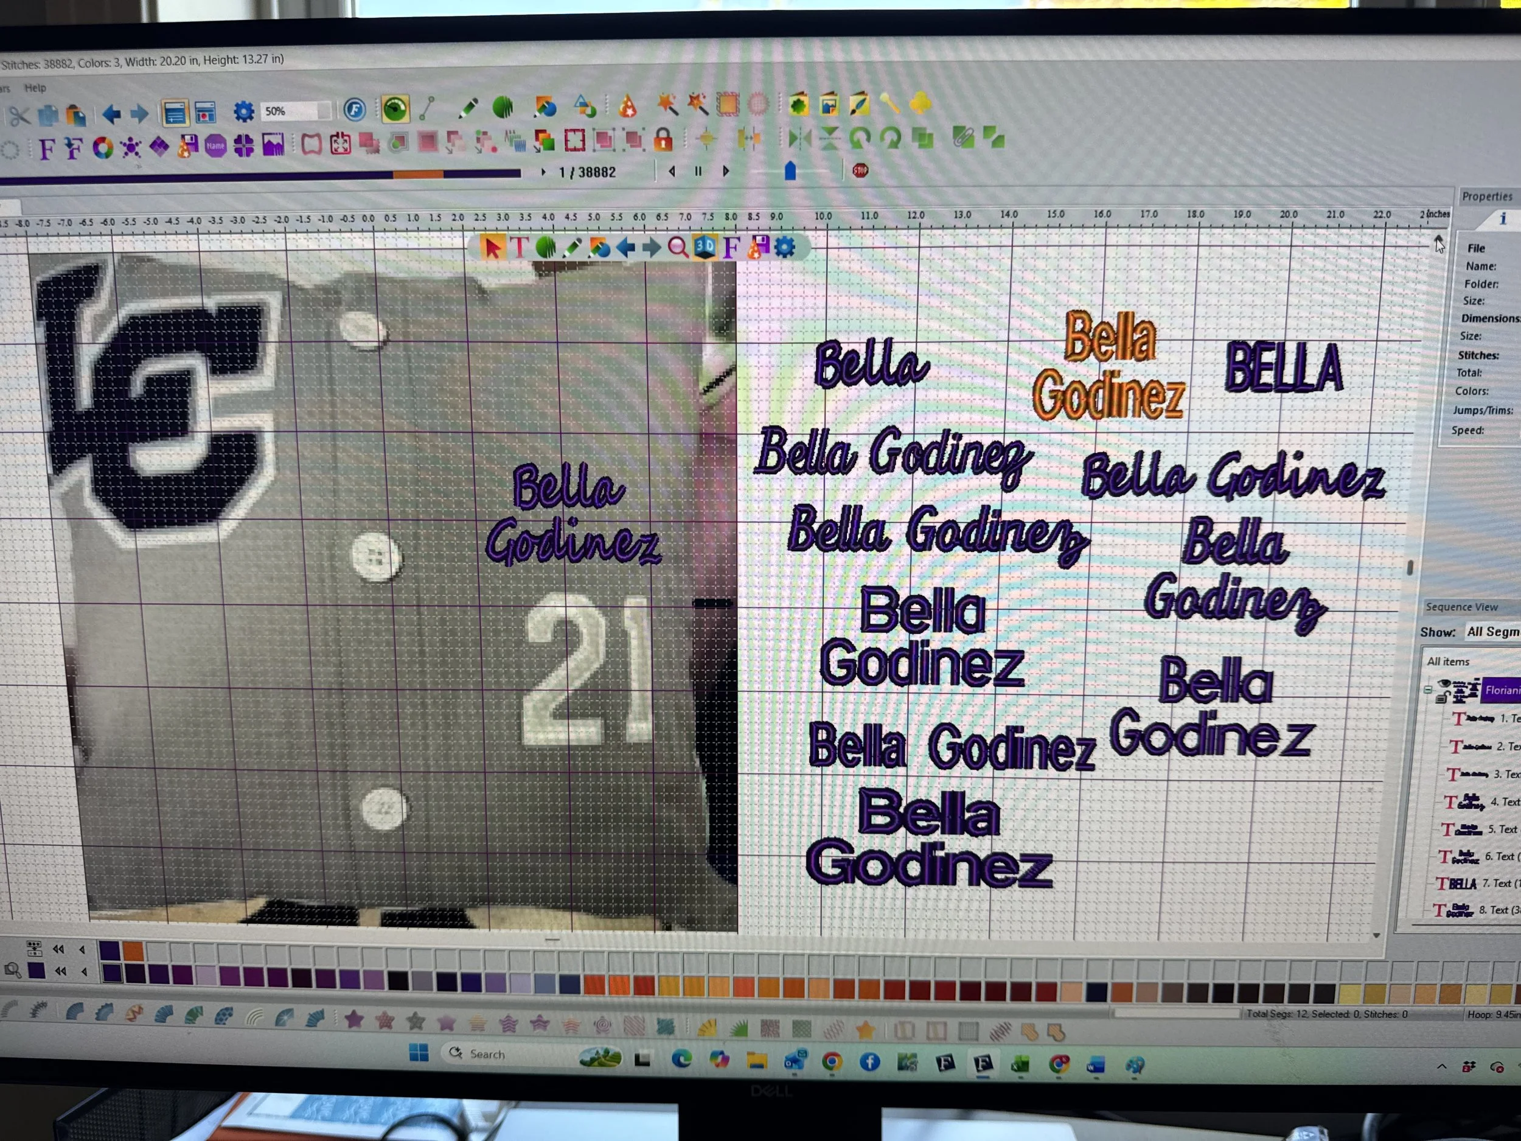
Task: Click the canvas vertical scrollbar thumb
Action: click(x=1410, y=567)
